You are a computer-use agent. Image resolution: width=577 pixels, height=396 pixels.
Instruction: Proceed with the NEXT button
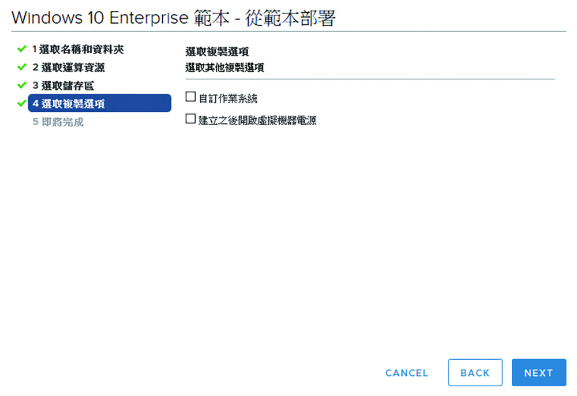[x=539, y=372]
